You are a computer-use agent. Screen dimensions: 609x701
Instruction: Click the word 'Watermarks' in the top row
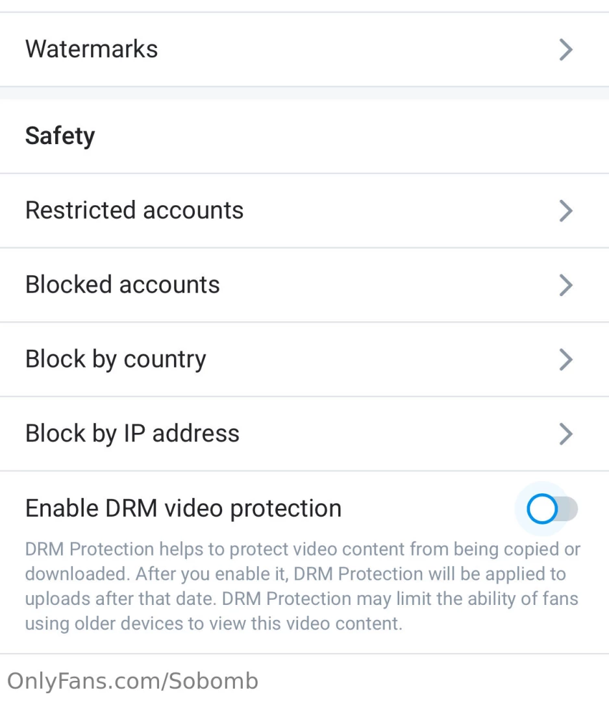tap(92, 49)
